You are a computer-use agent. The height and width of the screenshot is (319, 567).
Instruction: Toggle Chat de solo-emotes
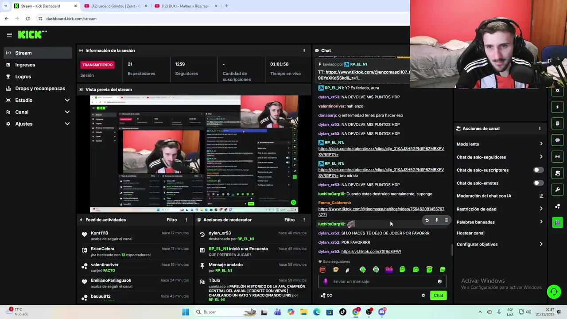[538, 183]
